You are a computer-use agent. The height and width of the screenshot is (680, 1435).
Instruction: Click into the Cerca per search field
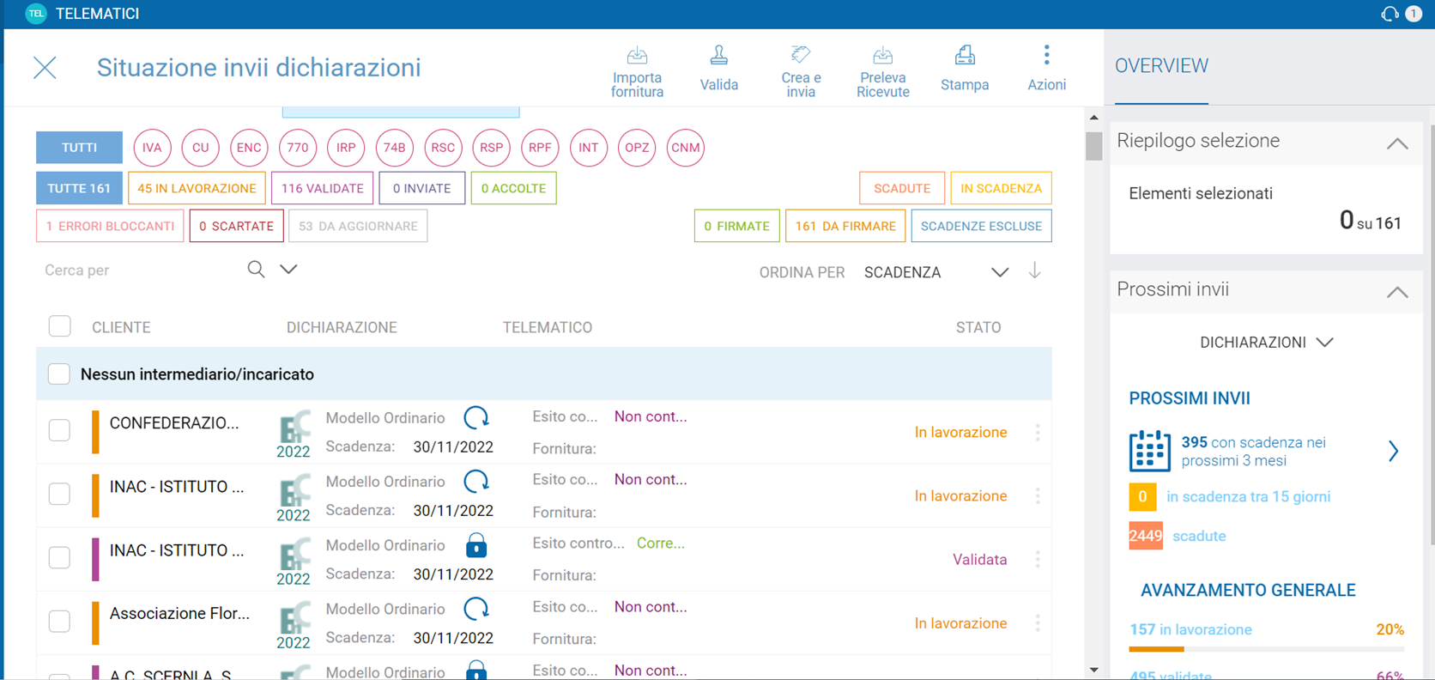137,270
